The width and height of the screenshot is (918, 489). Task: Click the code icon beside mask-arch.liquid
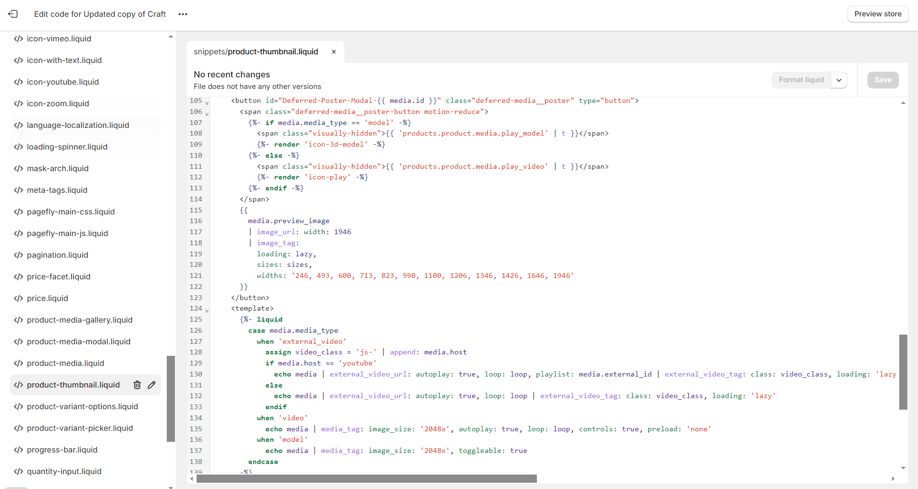[18, 168]
